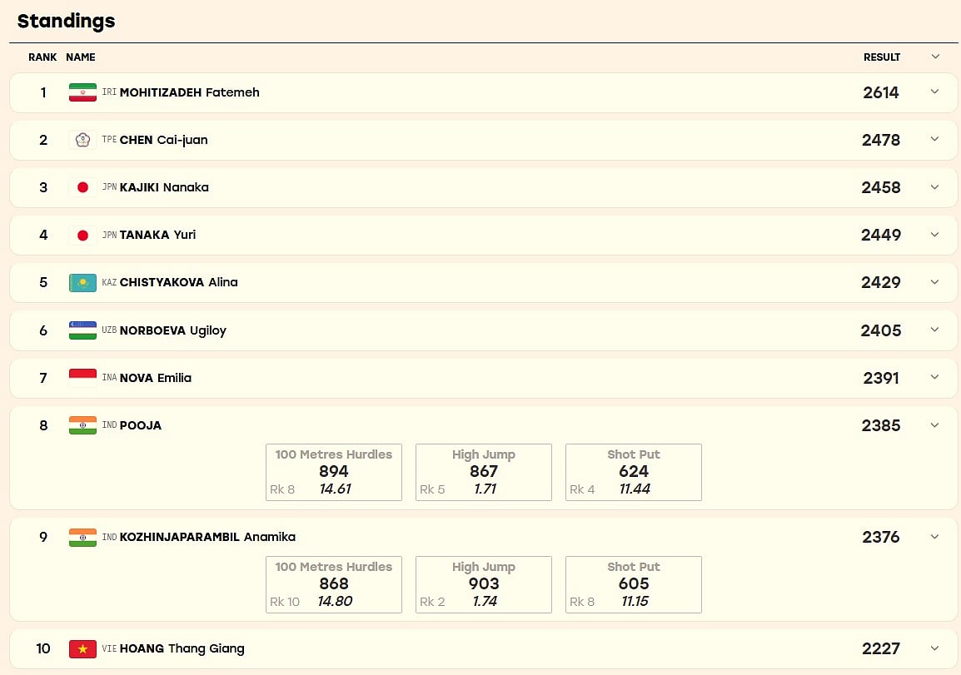Open athlete KOZHINJAPARAMBIL Anamika name
The image size is (961, 675).
click(207, 537)
